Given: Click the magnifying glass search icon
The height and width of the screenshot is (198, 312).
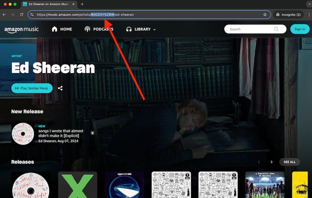Looking at the screenshot, I should pyautogui.click(x=276, y=29).
